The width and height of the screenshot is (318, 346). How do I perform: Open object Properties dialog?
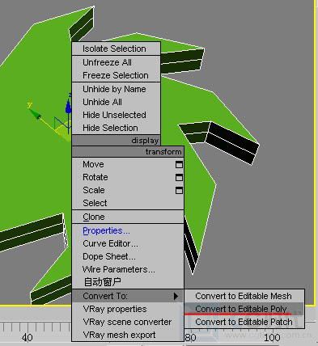coord(128,231)
